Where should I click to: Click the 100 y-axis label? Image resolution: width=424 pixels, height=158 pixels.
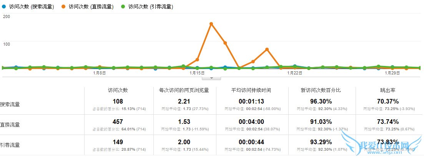coord(7,43)
